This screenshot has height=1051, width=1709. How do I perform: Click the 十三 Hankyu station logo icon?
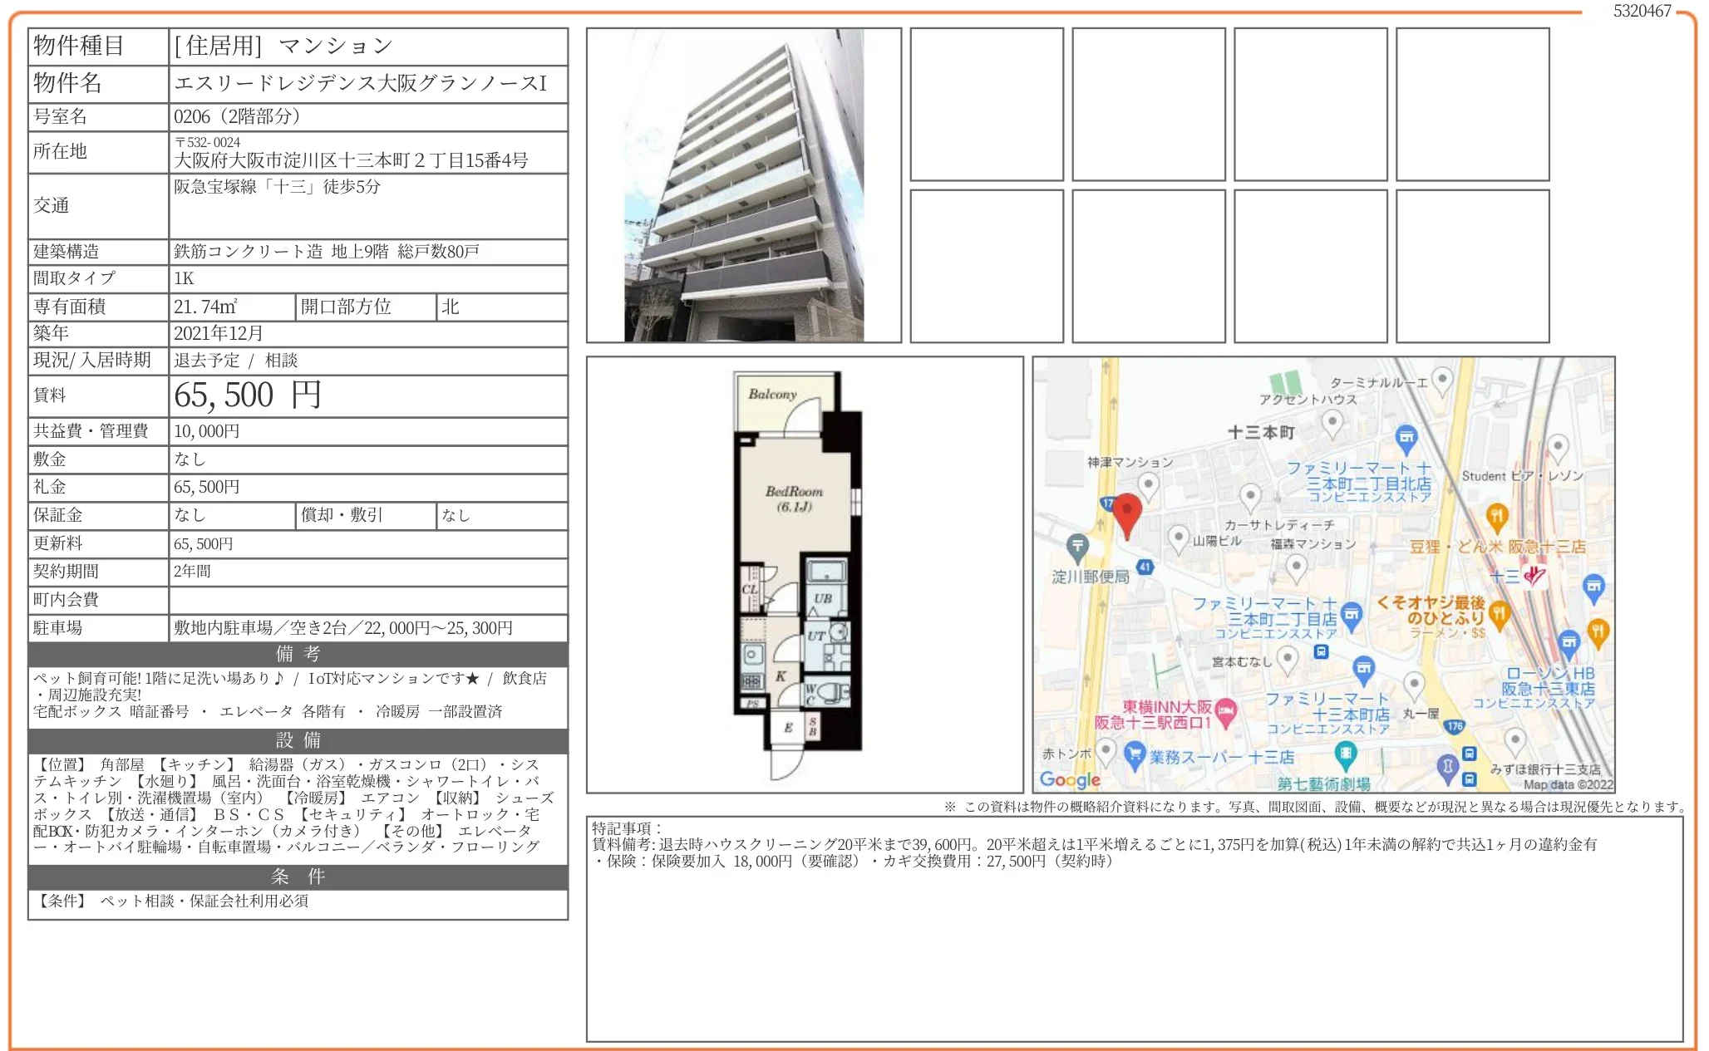click(x=1534, y=575)
